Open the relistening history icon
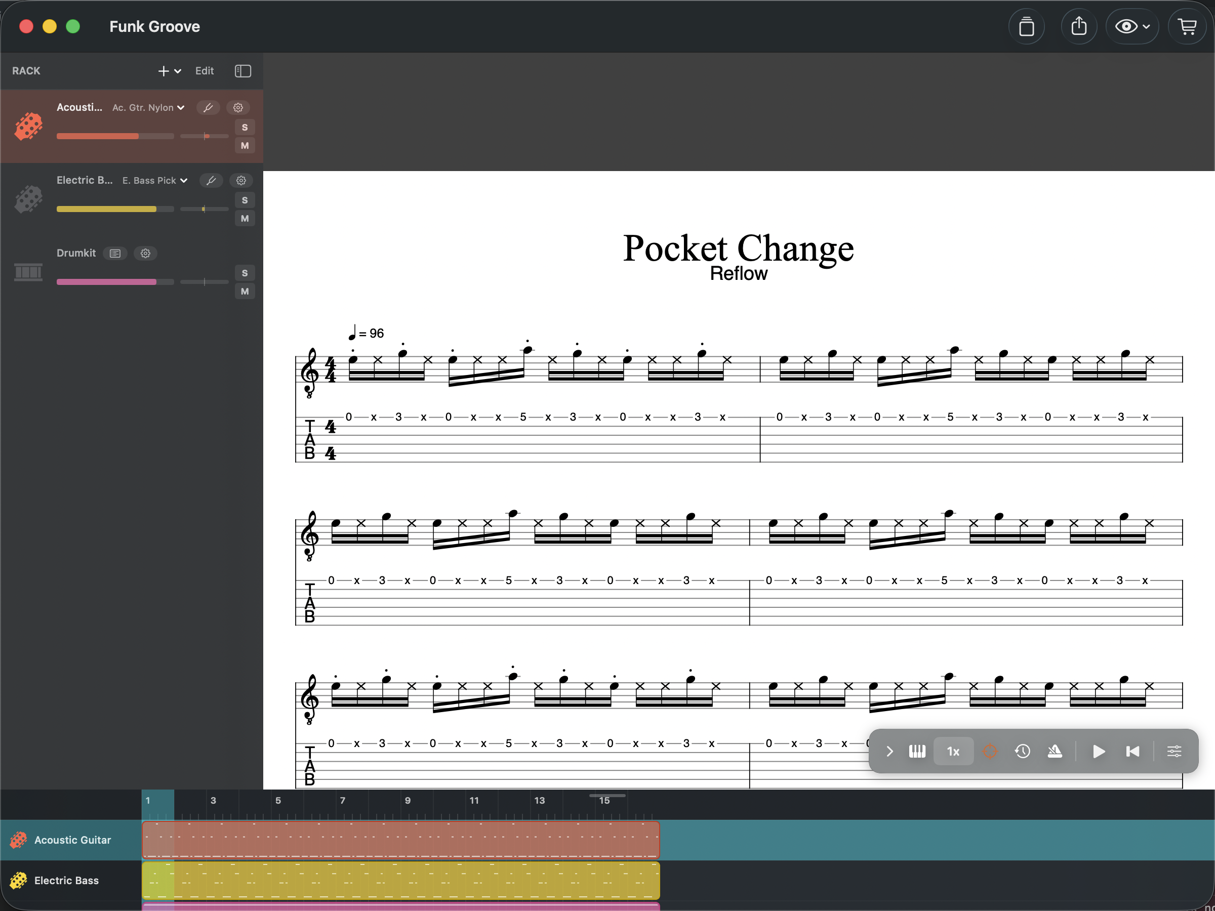Screen dimensions: 1215x911 click(1022, 751)
